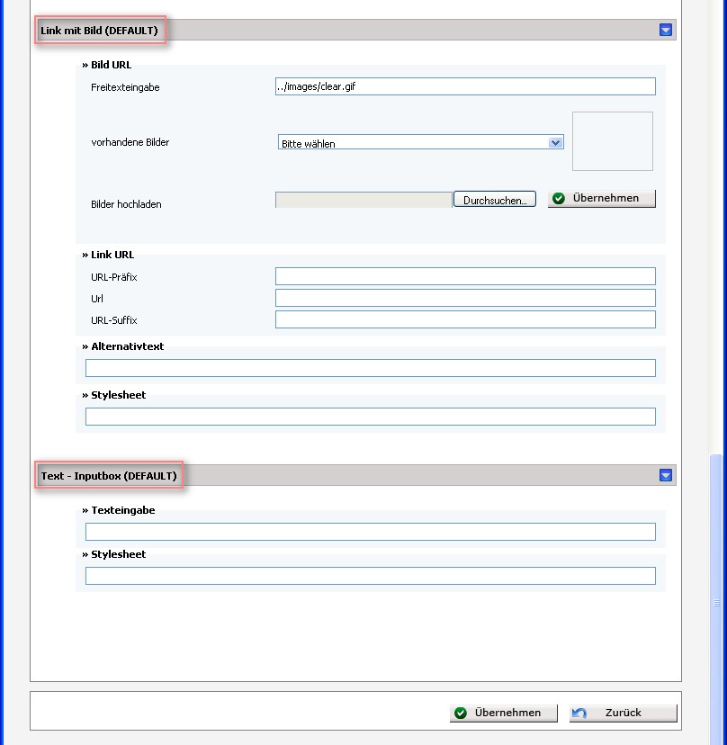Viewport: 727px width, 745px height.
Task: Collapse the Text - Inputbox section
Action: [x=666, y=475]
